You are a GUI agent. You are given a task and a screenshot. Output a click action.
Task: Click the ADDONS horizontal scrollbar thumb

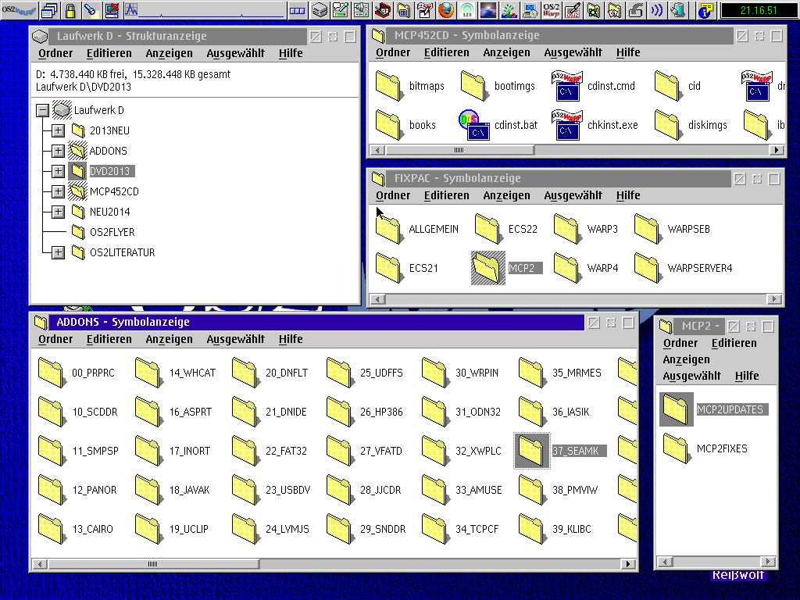[x=153, y=564]
